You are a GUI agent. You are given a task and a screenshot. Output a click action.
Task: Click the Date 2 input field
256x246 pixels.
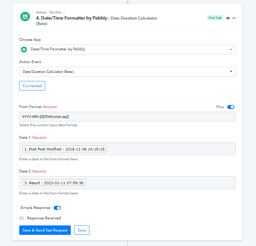[127, 183]
